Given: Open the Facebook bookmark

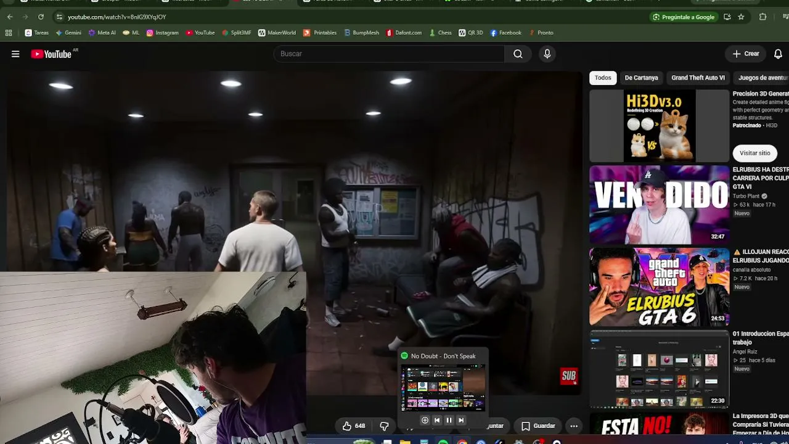Looking at the screenshot, I should point(505,33).
